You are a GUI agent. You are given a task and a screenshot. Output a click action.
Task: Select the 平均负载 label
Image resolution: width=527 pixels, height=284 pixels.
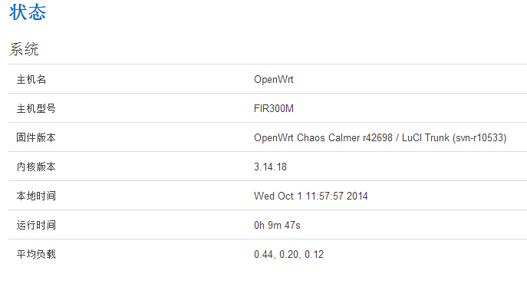pyautogui.click(x=36, y=254)
